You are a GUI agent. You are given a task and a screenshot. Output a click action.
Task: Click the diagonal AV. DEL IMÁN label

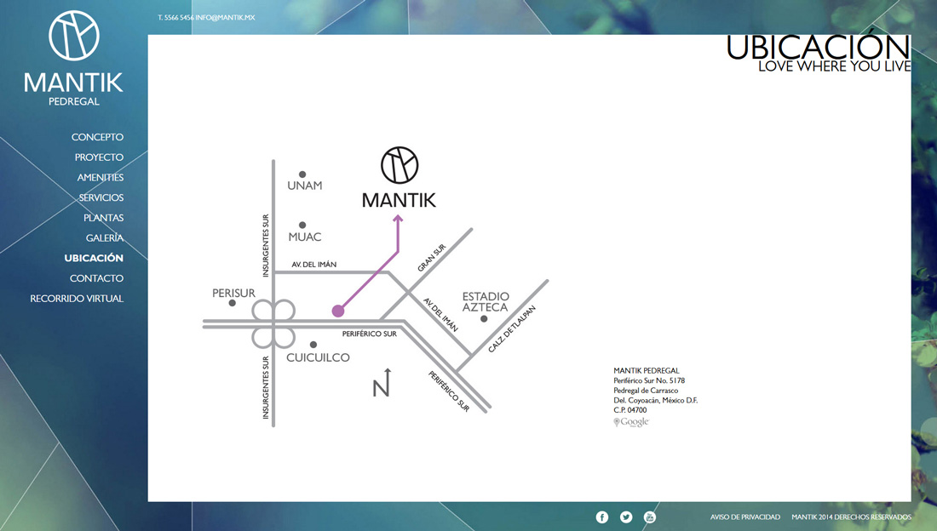coord(440,315)
